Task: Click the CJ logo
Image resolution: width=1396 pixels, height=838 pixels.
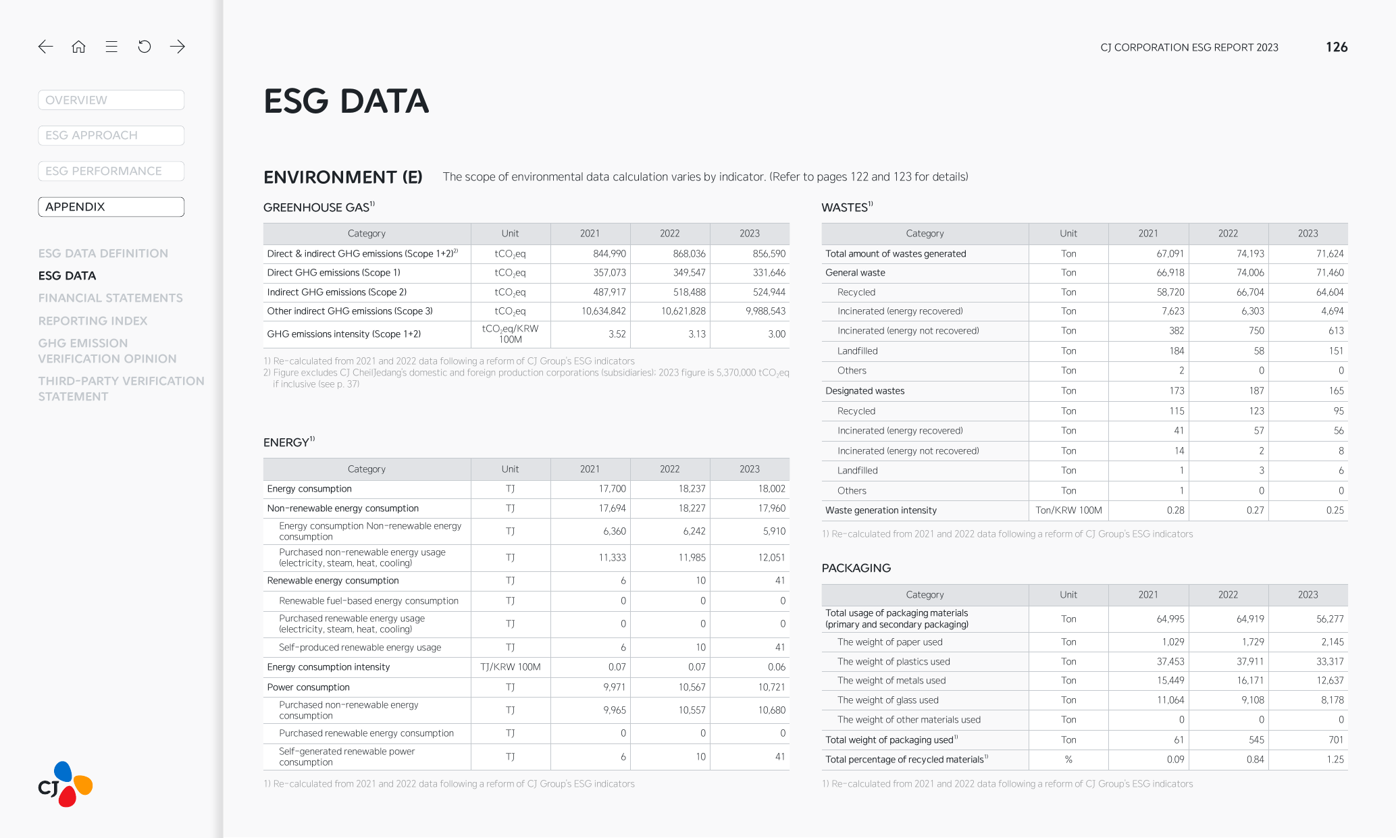Action: click(x=66, y=784)
